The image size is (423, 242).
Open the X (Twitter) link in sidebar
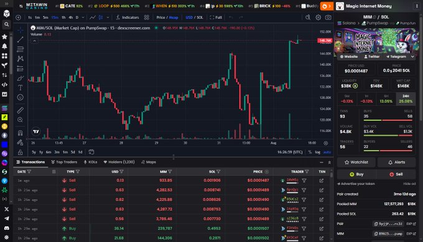tap(6, 209)
